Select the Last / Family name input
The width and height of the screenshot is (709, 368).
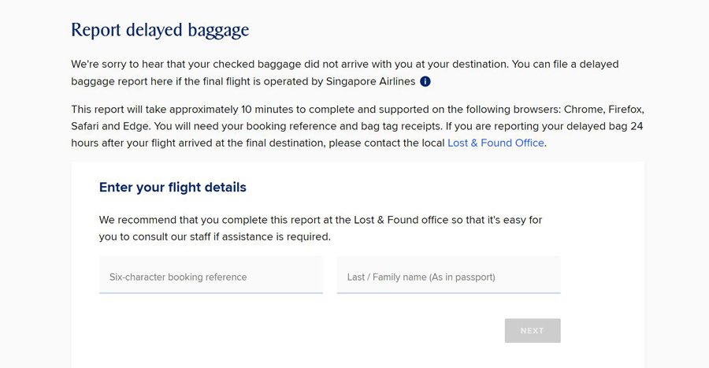click(448, 275)
